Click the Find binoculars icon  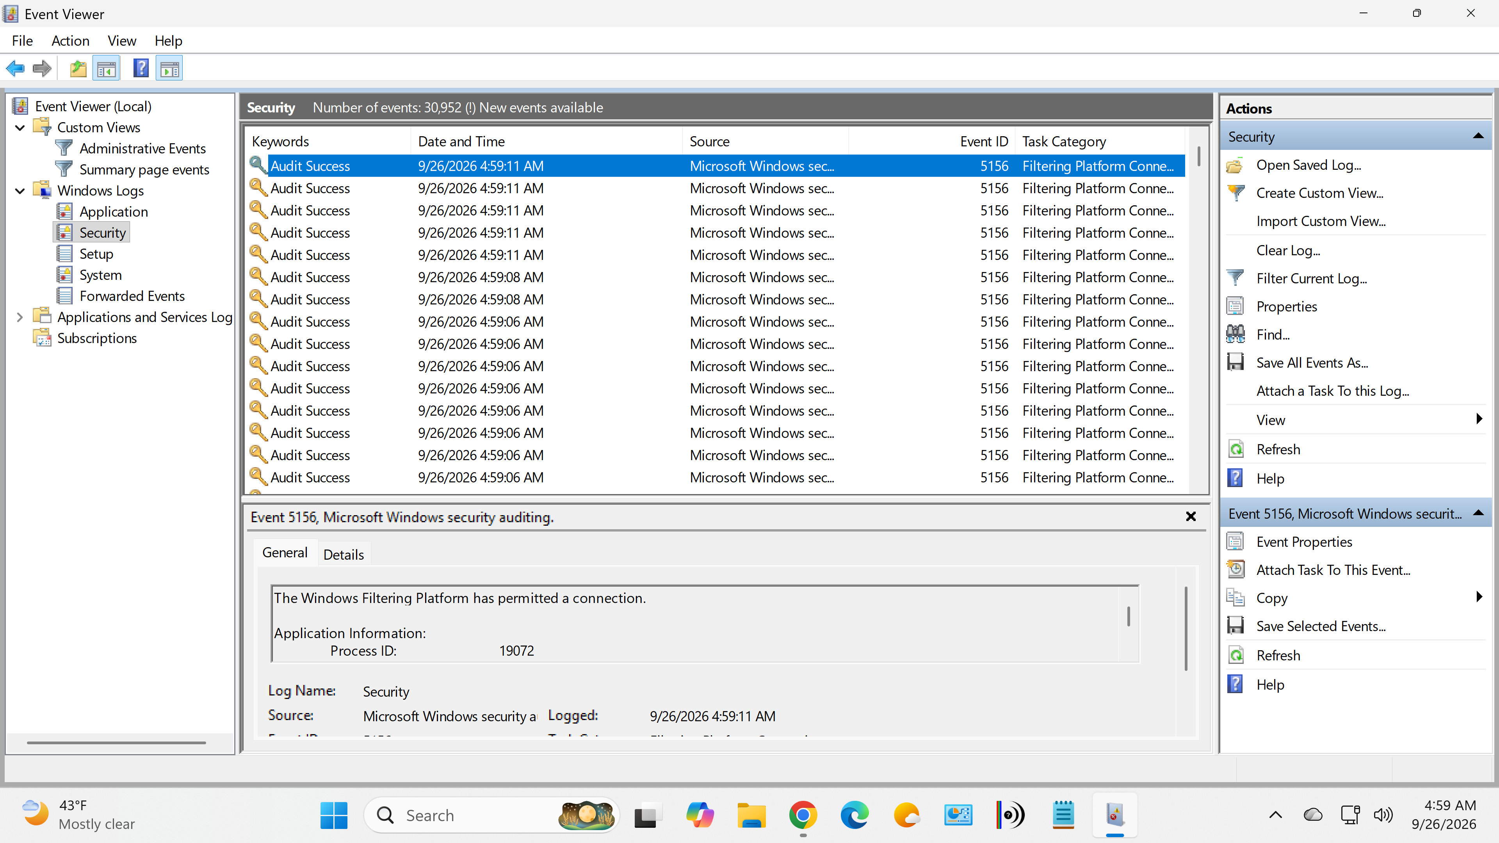[1236, 334]
